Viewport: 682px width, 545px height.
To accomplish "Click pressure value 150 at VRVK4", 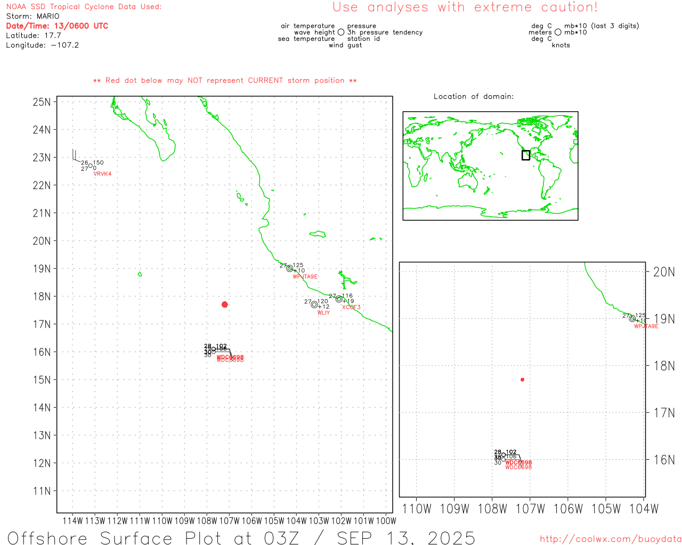I will (x=99, y=163).
